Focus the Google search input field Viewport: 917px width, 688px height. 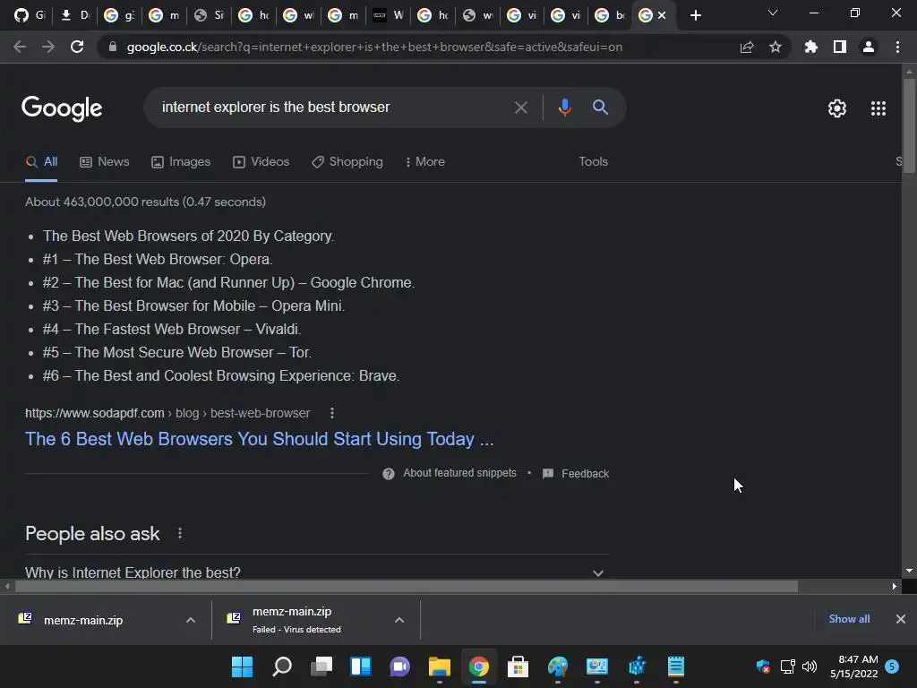click(333, 107)
